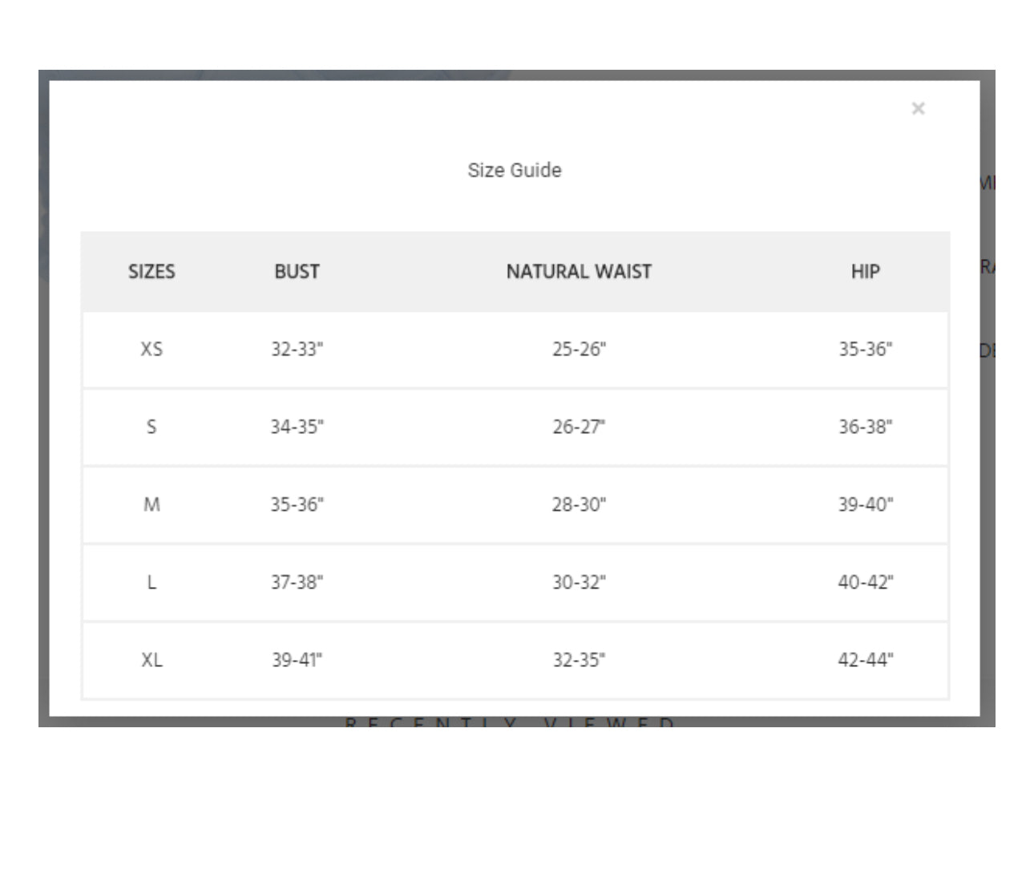Select the BUST column header
Screen dimensions: 1034x882
297,272
